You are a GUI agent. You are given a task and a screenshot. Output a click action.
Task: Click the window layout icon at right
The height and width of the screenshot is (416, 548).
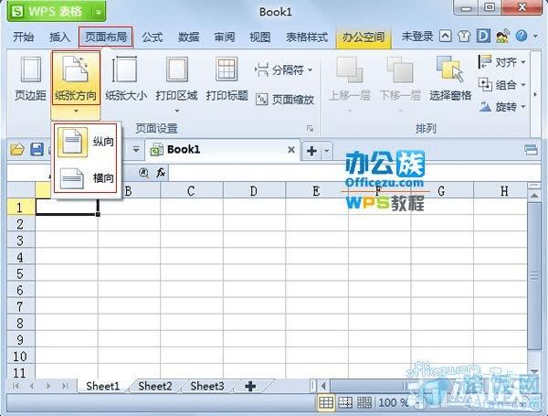[x=531, y=150]
